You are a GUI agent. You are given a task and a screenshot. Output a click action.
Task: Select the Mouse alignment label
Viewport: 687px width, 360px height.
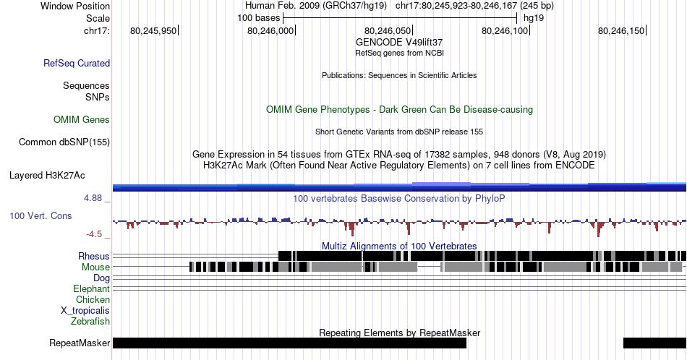coord(95,267)
